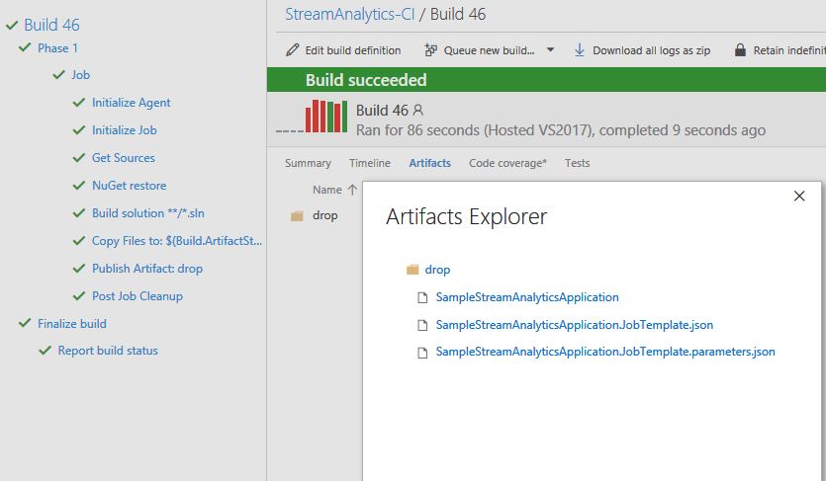Click the drop artifact name in list
Image resolution: width=826 pixels, height=481 pixels.
325,215
